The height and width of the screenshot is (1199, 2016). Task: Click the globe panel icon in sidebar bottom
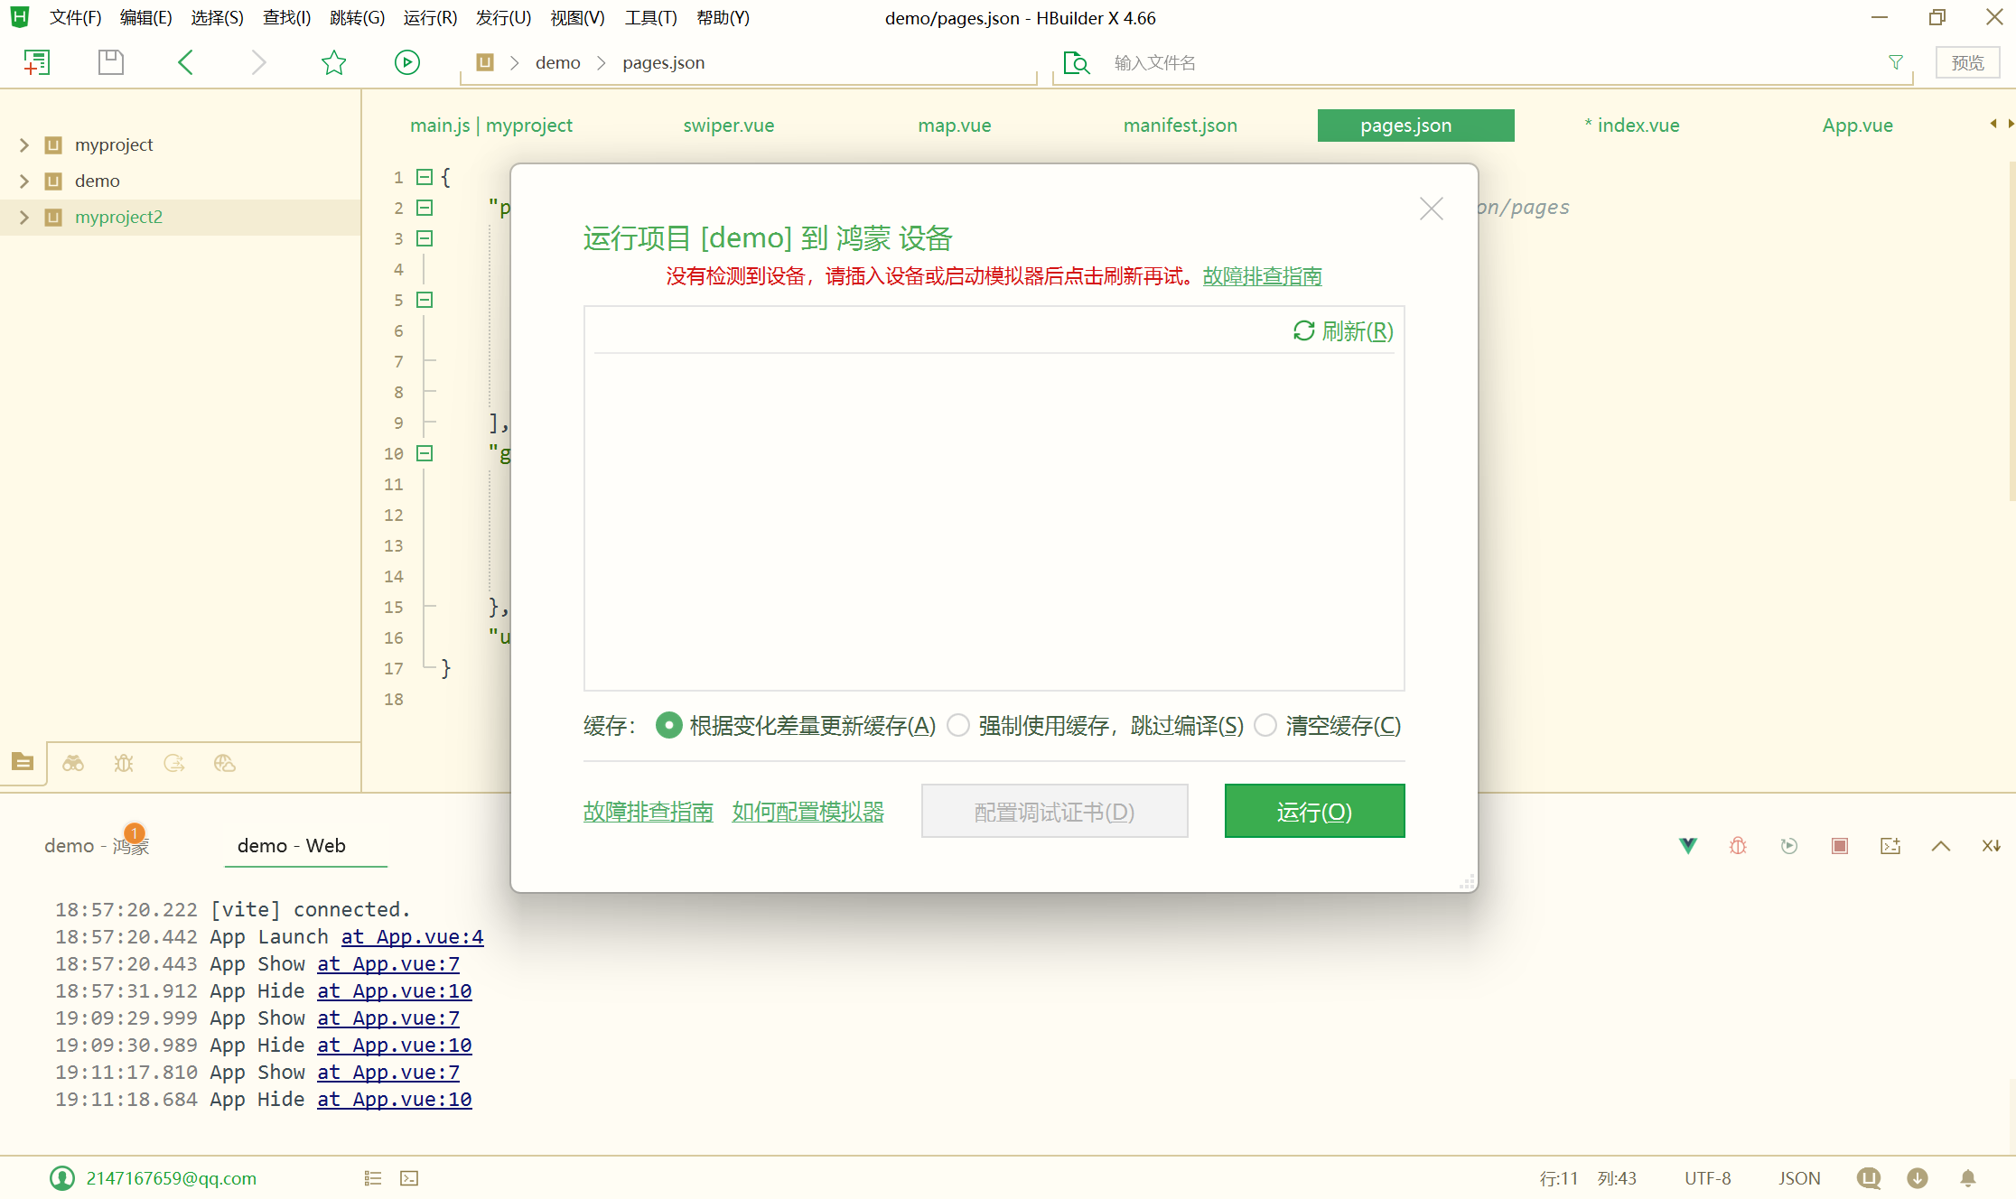[225, 764]
